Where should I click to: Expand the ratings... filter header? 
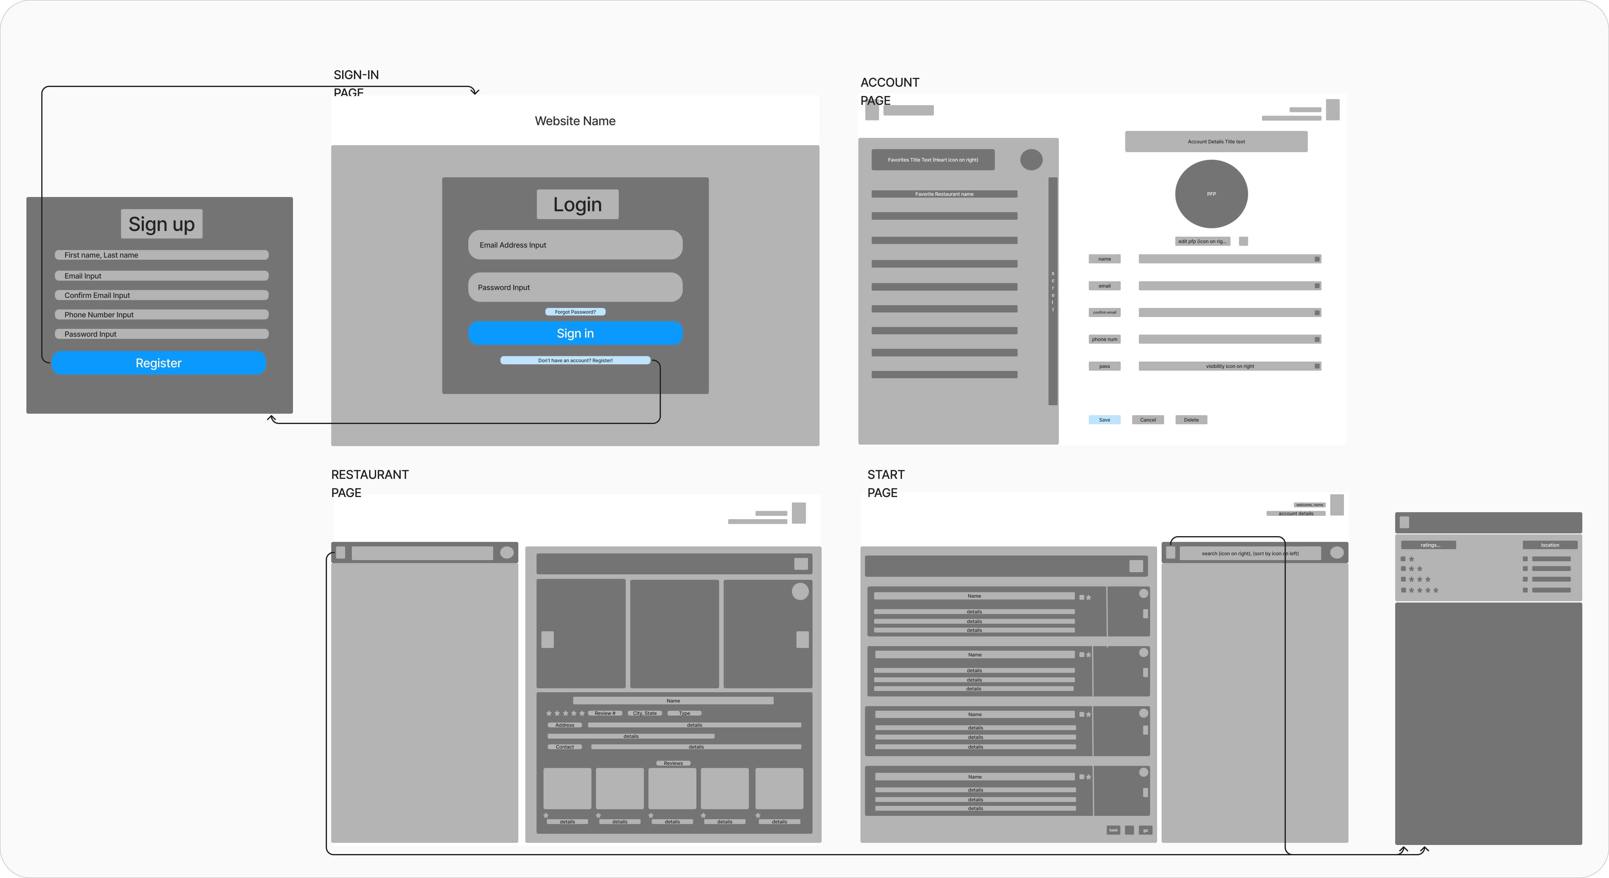click(x=1429, y=545)
